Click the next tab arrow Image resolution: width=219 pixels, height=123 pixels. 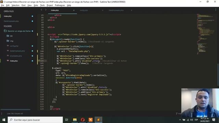click(46, 10)
